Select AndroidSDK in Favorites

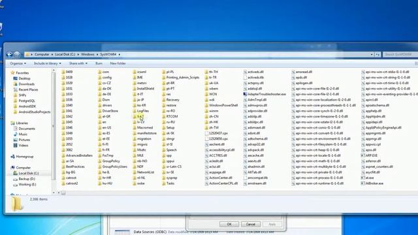pos(27,106)
